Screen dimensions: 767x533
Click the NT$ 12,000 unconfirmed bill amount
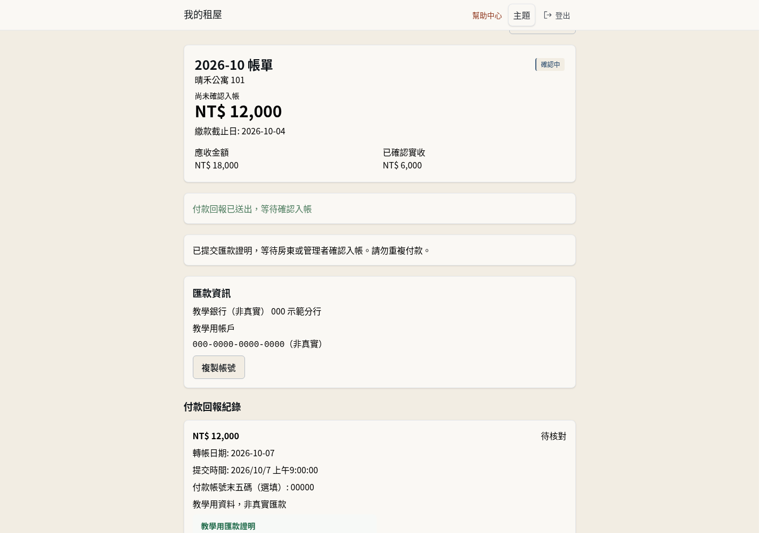tap(238, 111)
